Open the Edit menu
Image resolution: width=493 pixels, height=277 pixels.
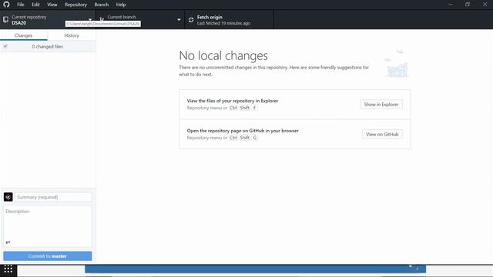pyautogui.click(x=35, y=5)
